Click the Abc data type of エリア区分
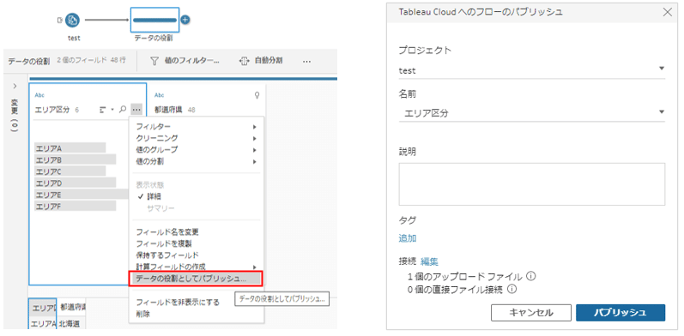Viewport: 684px width, 336px height. [39, 95]
